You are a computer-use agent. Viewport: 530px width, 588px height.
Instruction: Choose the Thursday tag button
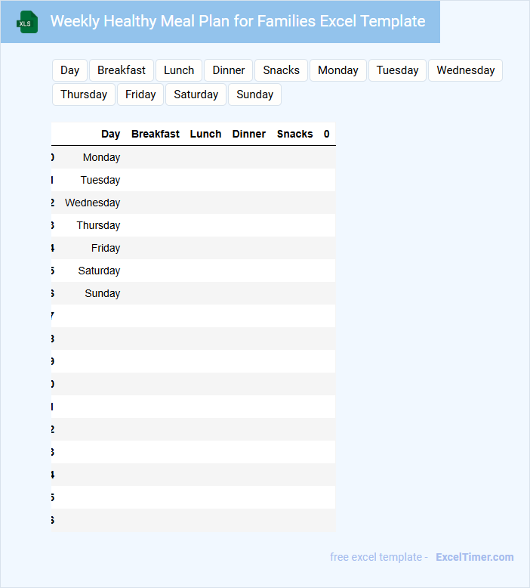click(x=84, y=94)
